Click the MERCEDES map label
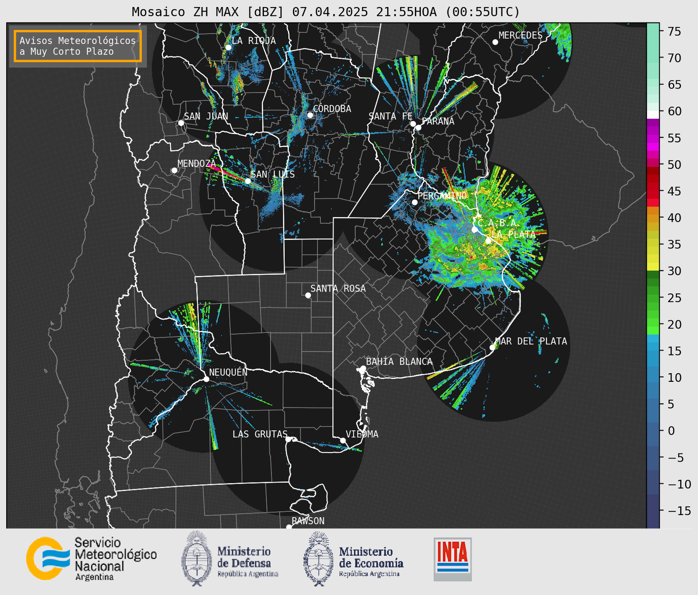 [521, 35]
